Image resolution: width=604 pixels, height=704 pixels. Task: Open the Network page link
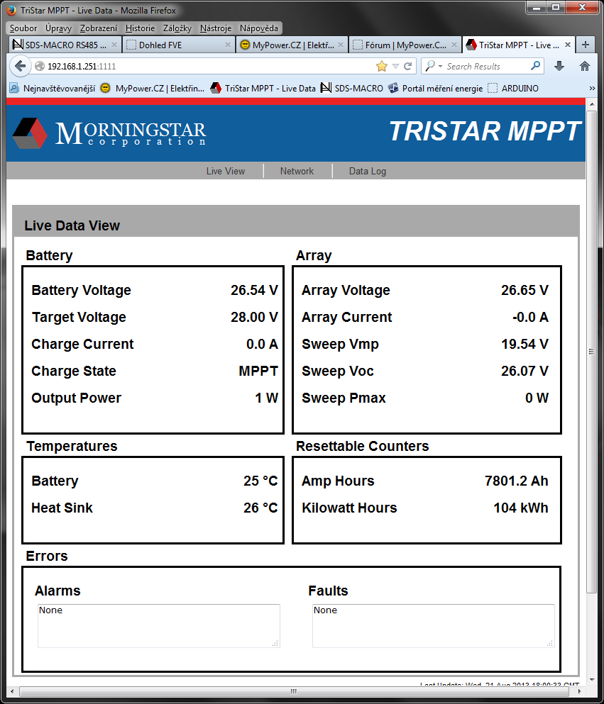297,171
